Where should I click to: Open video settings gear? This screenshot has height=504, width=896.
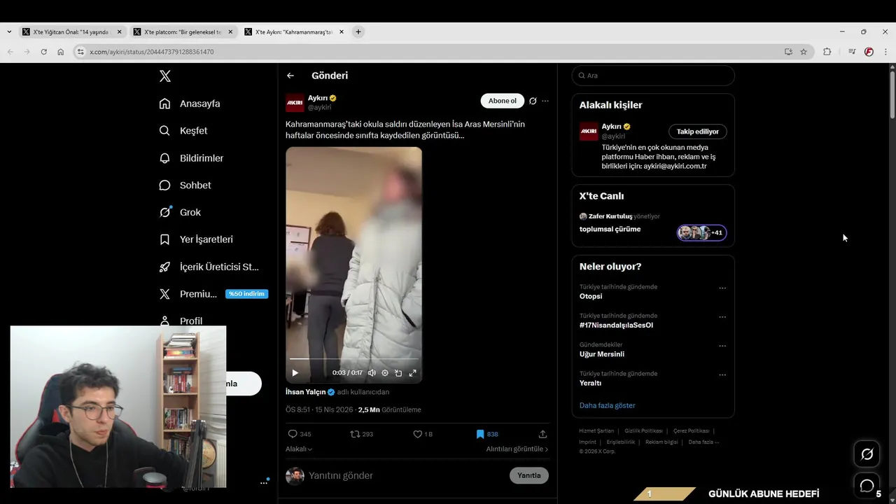tap(385, 373)
